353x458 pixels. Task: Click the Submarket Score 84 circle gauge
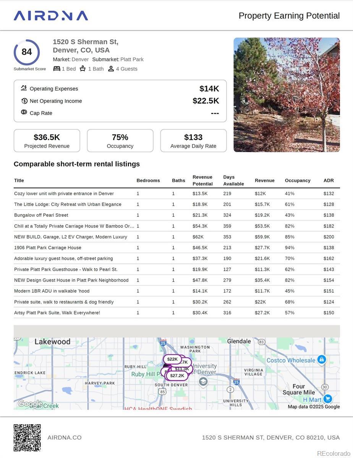point(27,52)
